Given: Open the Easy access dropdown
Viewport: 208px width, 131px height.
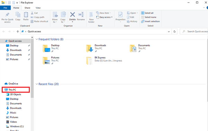Looking at the screenshot, I should click(x=104, y=17).
